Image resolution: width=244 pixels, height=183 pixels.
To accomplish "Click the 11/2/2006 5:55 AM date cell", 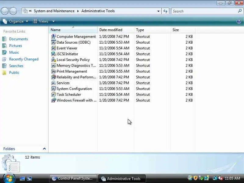I will [x=114, y=71].
